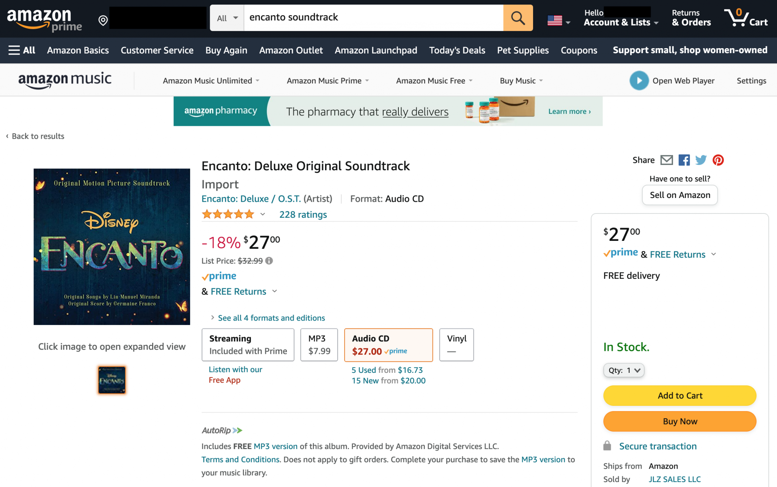The height and width of the screenshot is (487, 777).
Task: Open 15 New from $20.00 offers
Action: pyautogui.click(x=388, y=381)
